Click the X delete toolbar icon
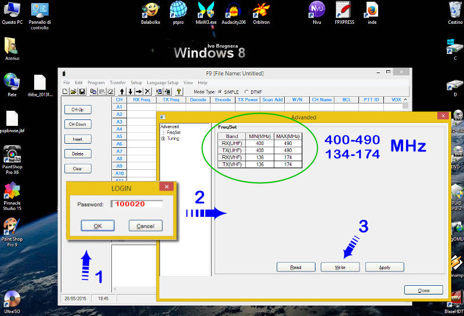The width and height of the screenshot is (464, 316). pyautogui.click(x=147, y=92)
